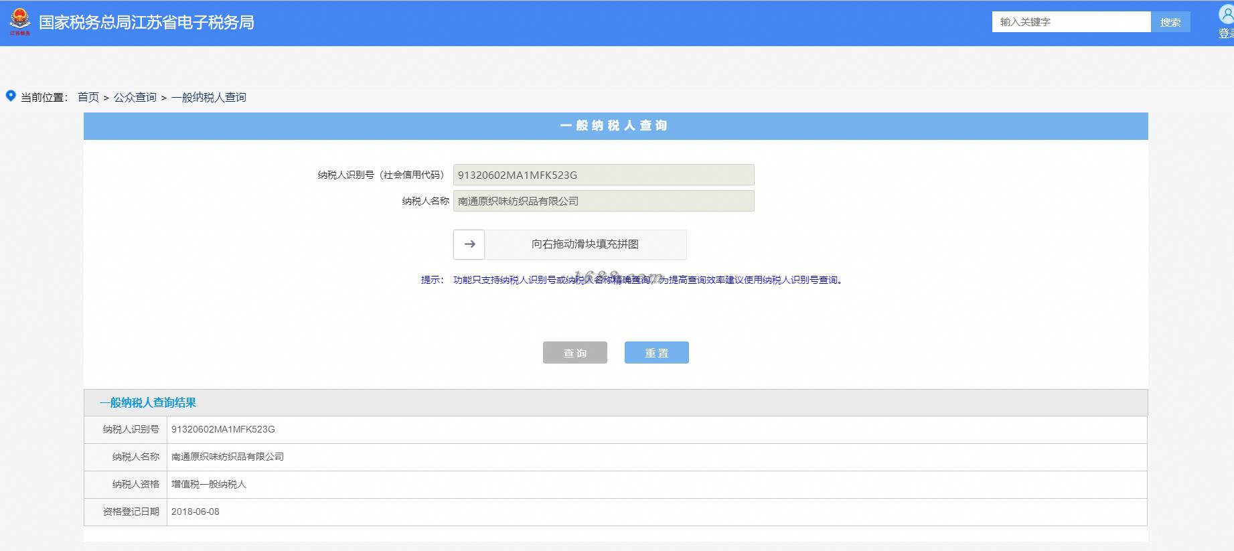
Task: Click the 搜索 button in the header
Action: pos(1170,22)
